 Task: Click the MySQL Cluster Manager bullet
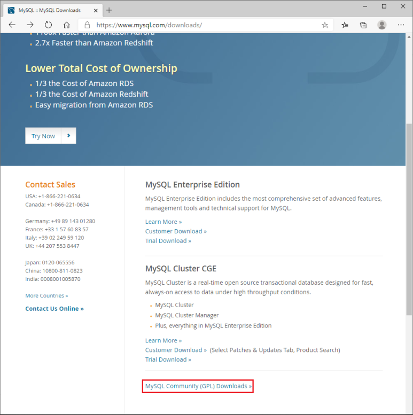[x=186, y=315]
